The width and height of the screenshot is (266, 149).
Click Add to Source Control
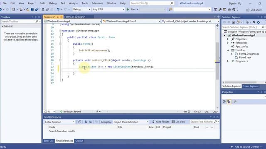click(246, 147)
